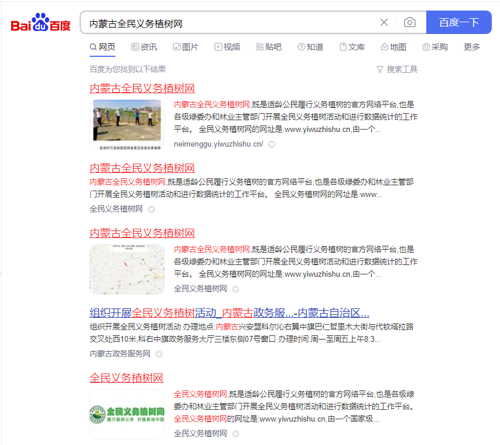Focus the search input field
The height and width of the screenshot is (445, 500).
click(228, 23)
